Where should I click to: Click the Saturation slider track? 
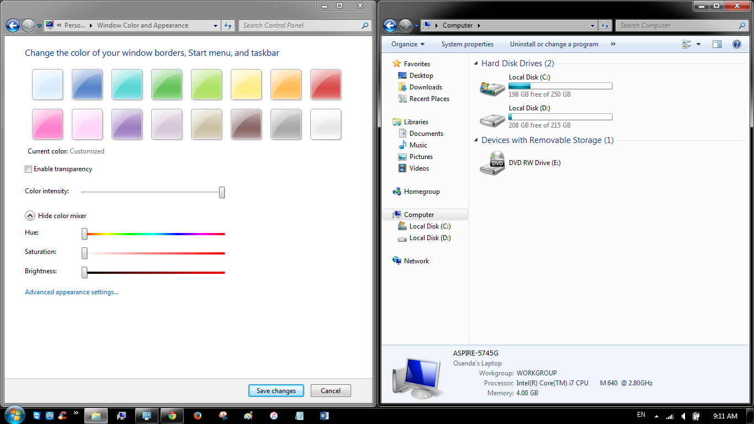[153, 253]
